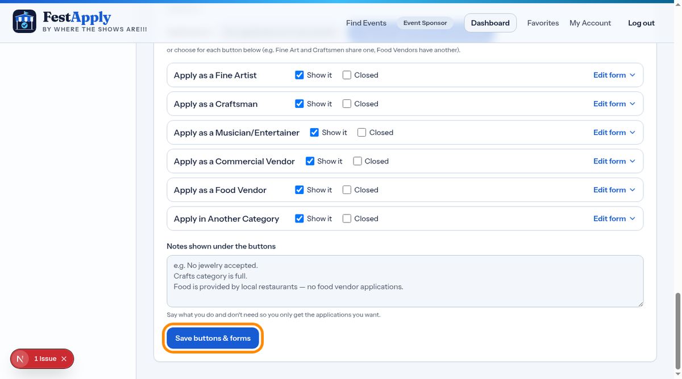Dismiss the 1 issue badge with X
682x379 pixels.
coord(64,359)
